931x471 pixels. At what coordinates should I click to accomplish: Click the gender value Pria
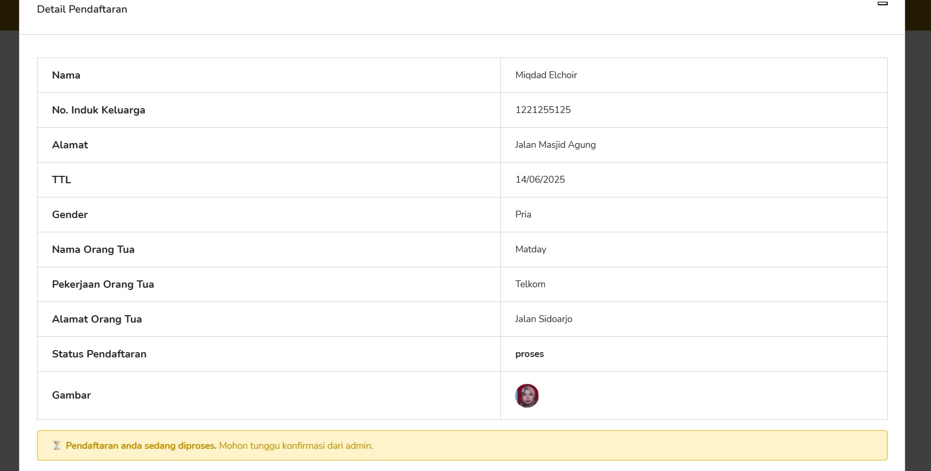(523, 214)
